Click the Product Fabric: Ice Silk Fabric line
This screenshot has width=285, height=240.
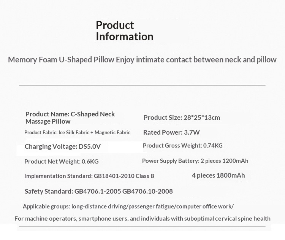tap(77, 132)
